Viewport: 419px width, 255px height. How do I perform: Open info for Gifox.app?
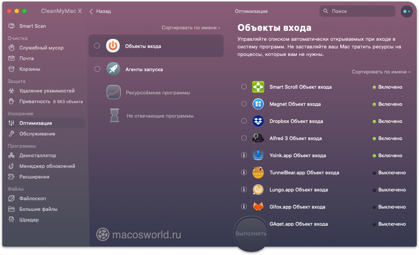[x=244, y=207]
